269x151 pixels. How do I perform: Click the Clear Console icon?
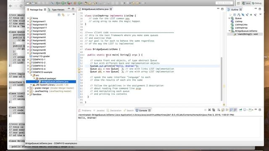pyautogui.click(x=219, y=110)
